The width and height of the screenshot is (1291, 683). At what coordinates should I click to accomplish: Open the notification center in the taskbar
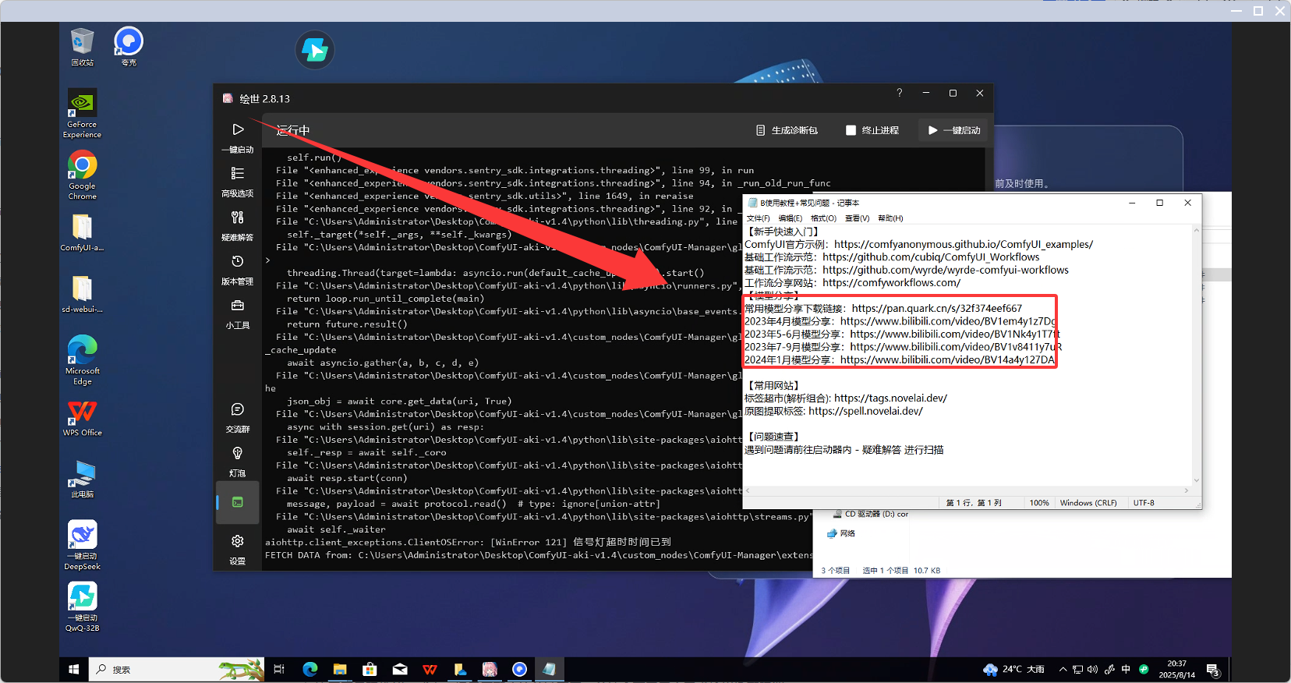(1212, 670)
